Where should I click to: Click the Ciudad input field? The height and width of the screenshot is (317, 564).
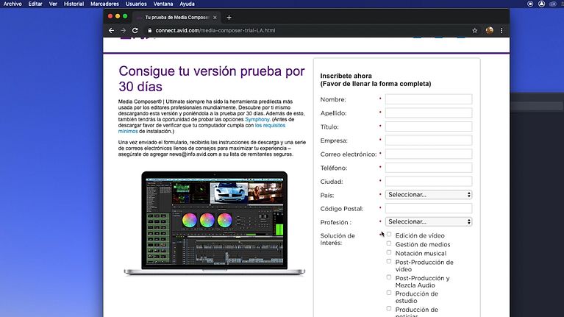pyautogui.click(x=429, y=182)
